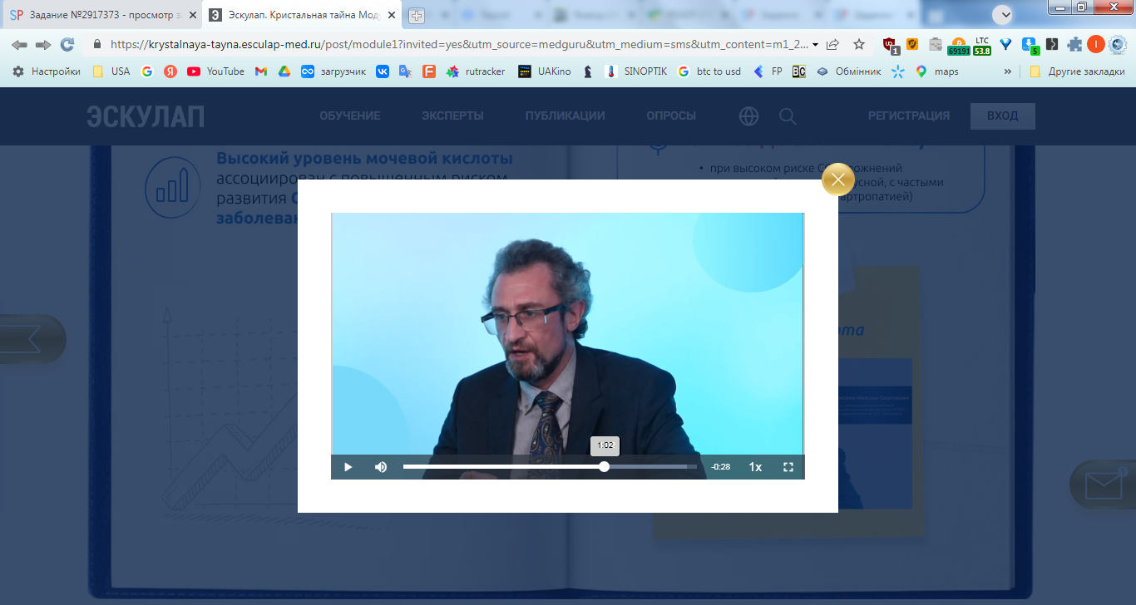This screenshot has width=1136, height=605.
Task: Change the 1x playback speed
Action: pos(755,467)
